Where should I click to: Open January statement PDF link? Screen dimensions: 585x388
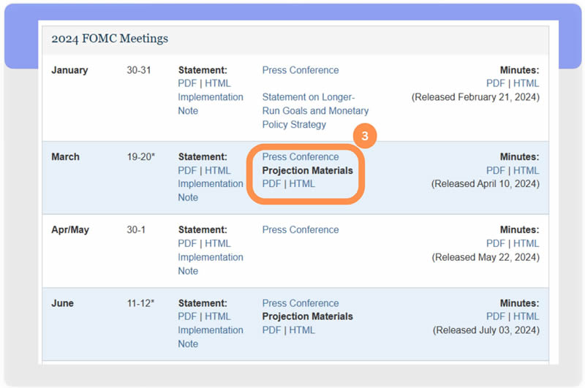(x=187, y=83)
